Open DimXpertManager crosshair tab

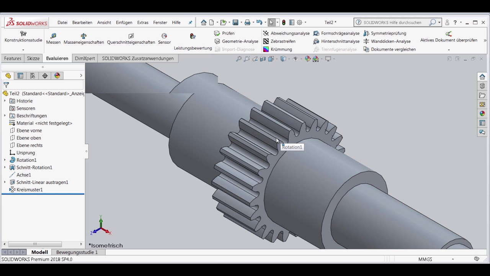click(x=45, y=76)
